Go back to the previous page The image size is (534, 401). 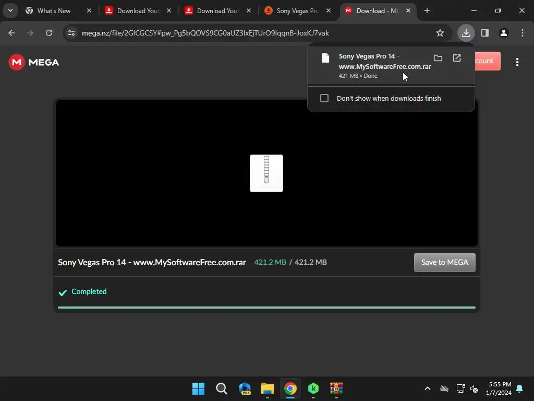(x=11, y=33)
